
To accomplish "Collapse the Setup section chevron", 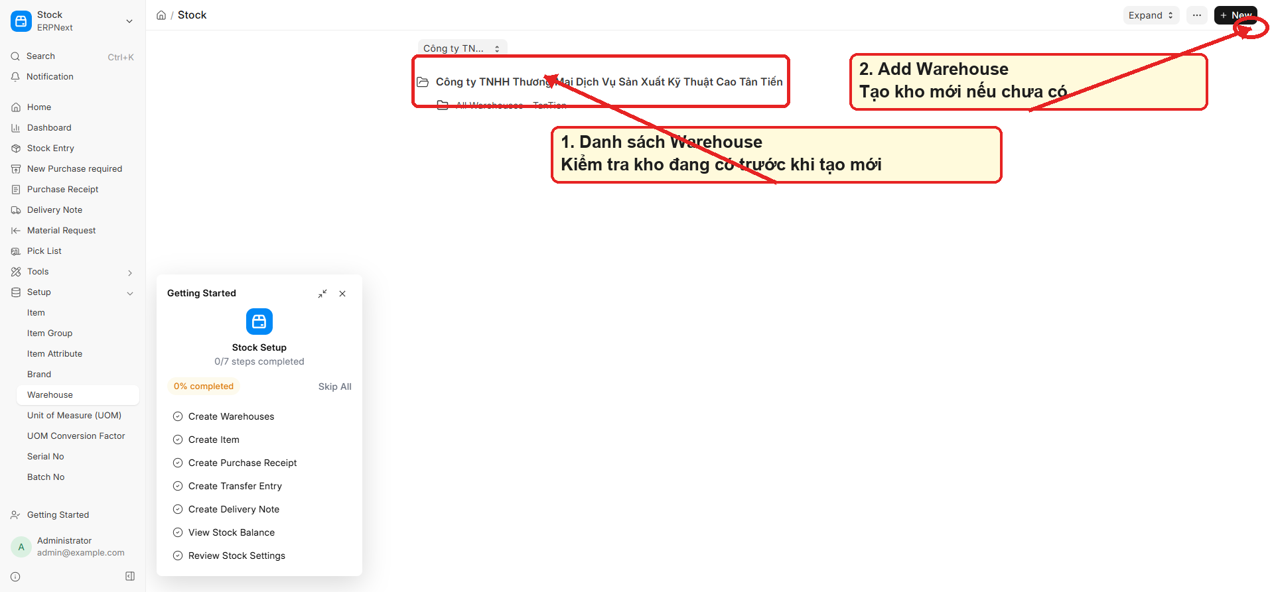I will click(130, 293).
